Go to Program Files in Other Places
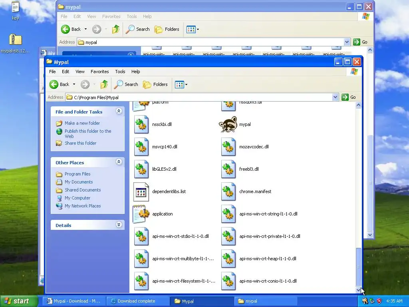Viewport: 409px width, 307px height. pyautogui.click(x=77, y=174)
